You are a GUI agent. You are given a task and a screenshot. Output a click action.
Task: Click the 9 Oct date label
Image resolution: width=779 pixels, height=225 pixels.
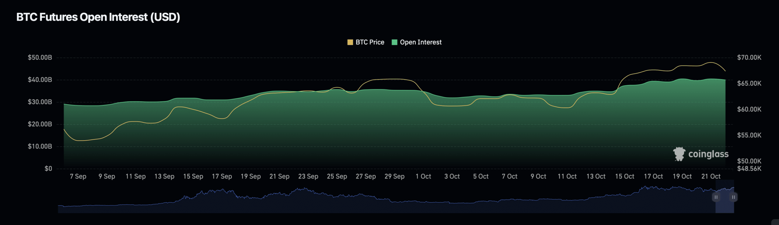click(x=538, y=176)
